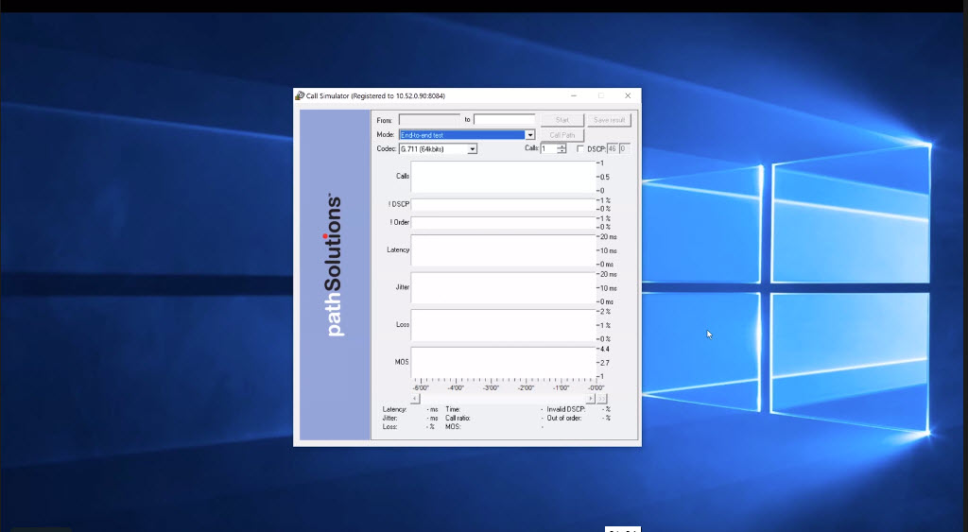Enable the DSCP checkbox
This screenshot has height=532, width=968.
[x=580, y=148]
